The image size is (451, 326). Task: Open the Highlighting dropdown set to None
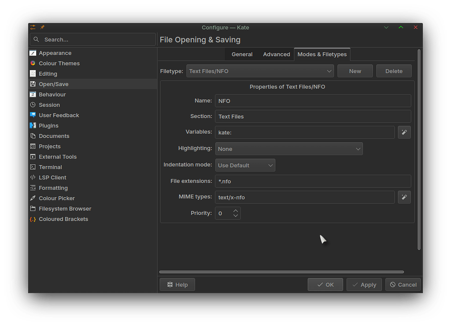point(289,149)
